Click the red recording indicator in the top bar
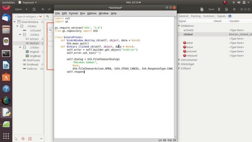Image resolution: width=252 pixels, height=142 pixels. click(225, 2)
